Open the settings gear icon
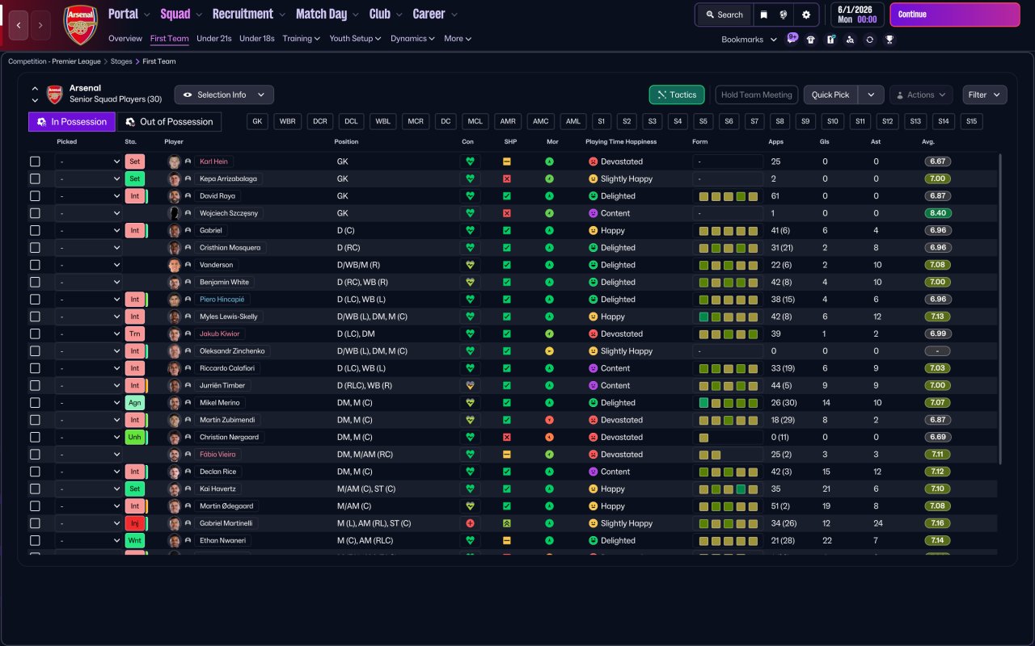Screen dimensions: 1035x646 click(805, 15)
